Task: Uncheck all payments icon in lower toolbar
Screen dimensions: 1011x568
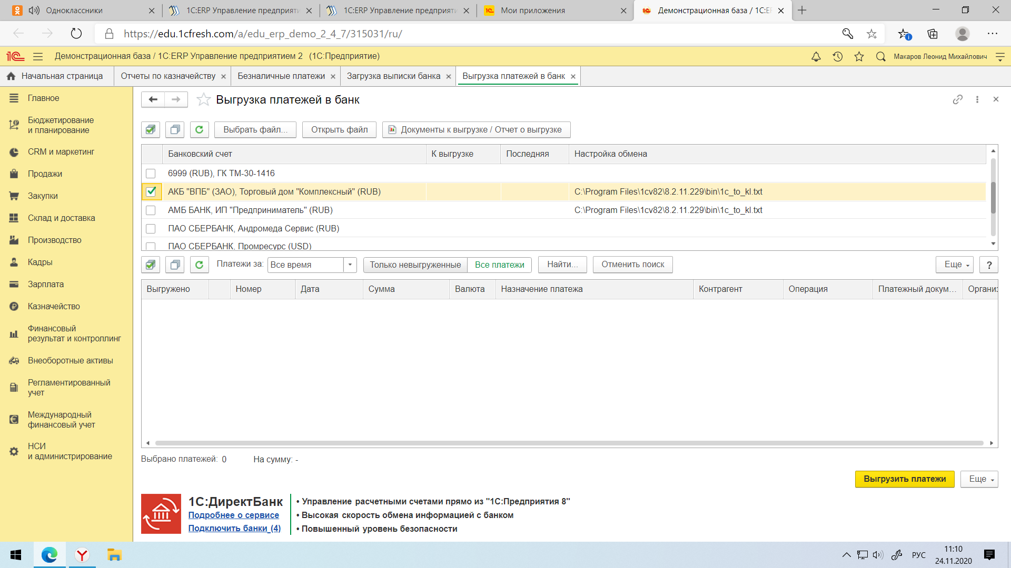Action: tap(175, 265)
